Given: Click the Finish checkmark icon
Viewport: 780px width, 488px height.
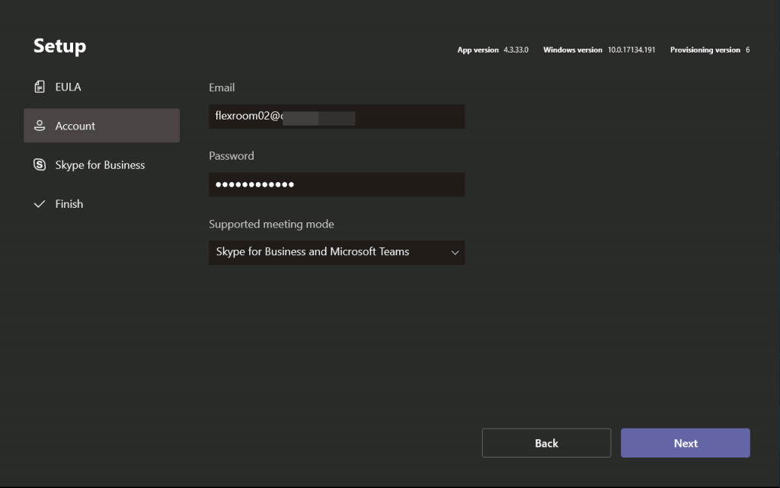Looking at the screenshot, I should coord(40,204).
